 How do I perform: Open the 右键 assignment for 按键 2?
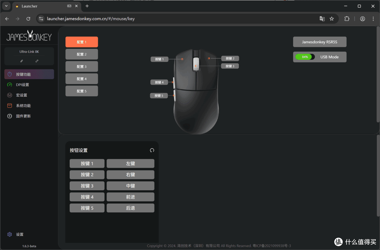point(131,175)
